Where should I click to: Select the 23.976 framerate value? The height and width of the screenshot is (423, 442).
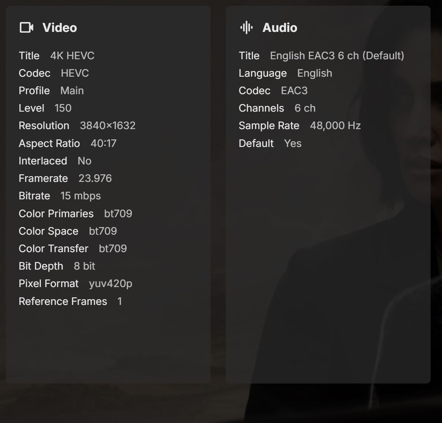(x=95, y=178)
